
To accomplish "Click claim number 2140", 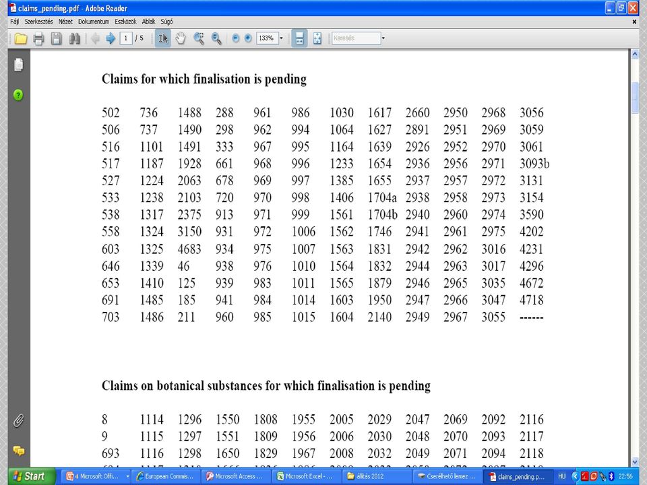I will click(379, 317).
